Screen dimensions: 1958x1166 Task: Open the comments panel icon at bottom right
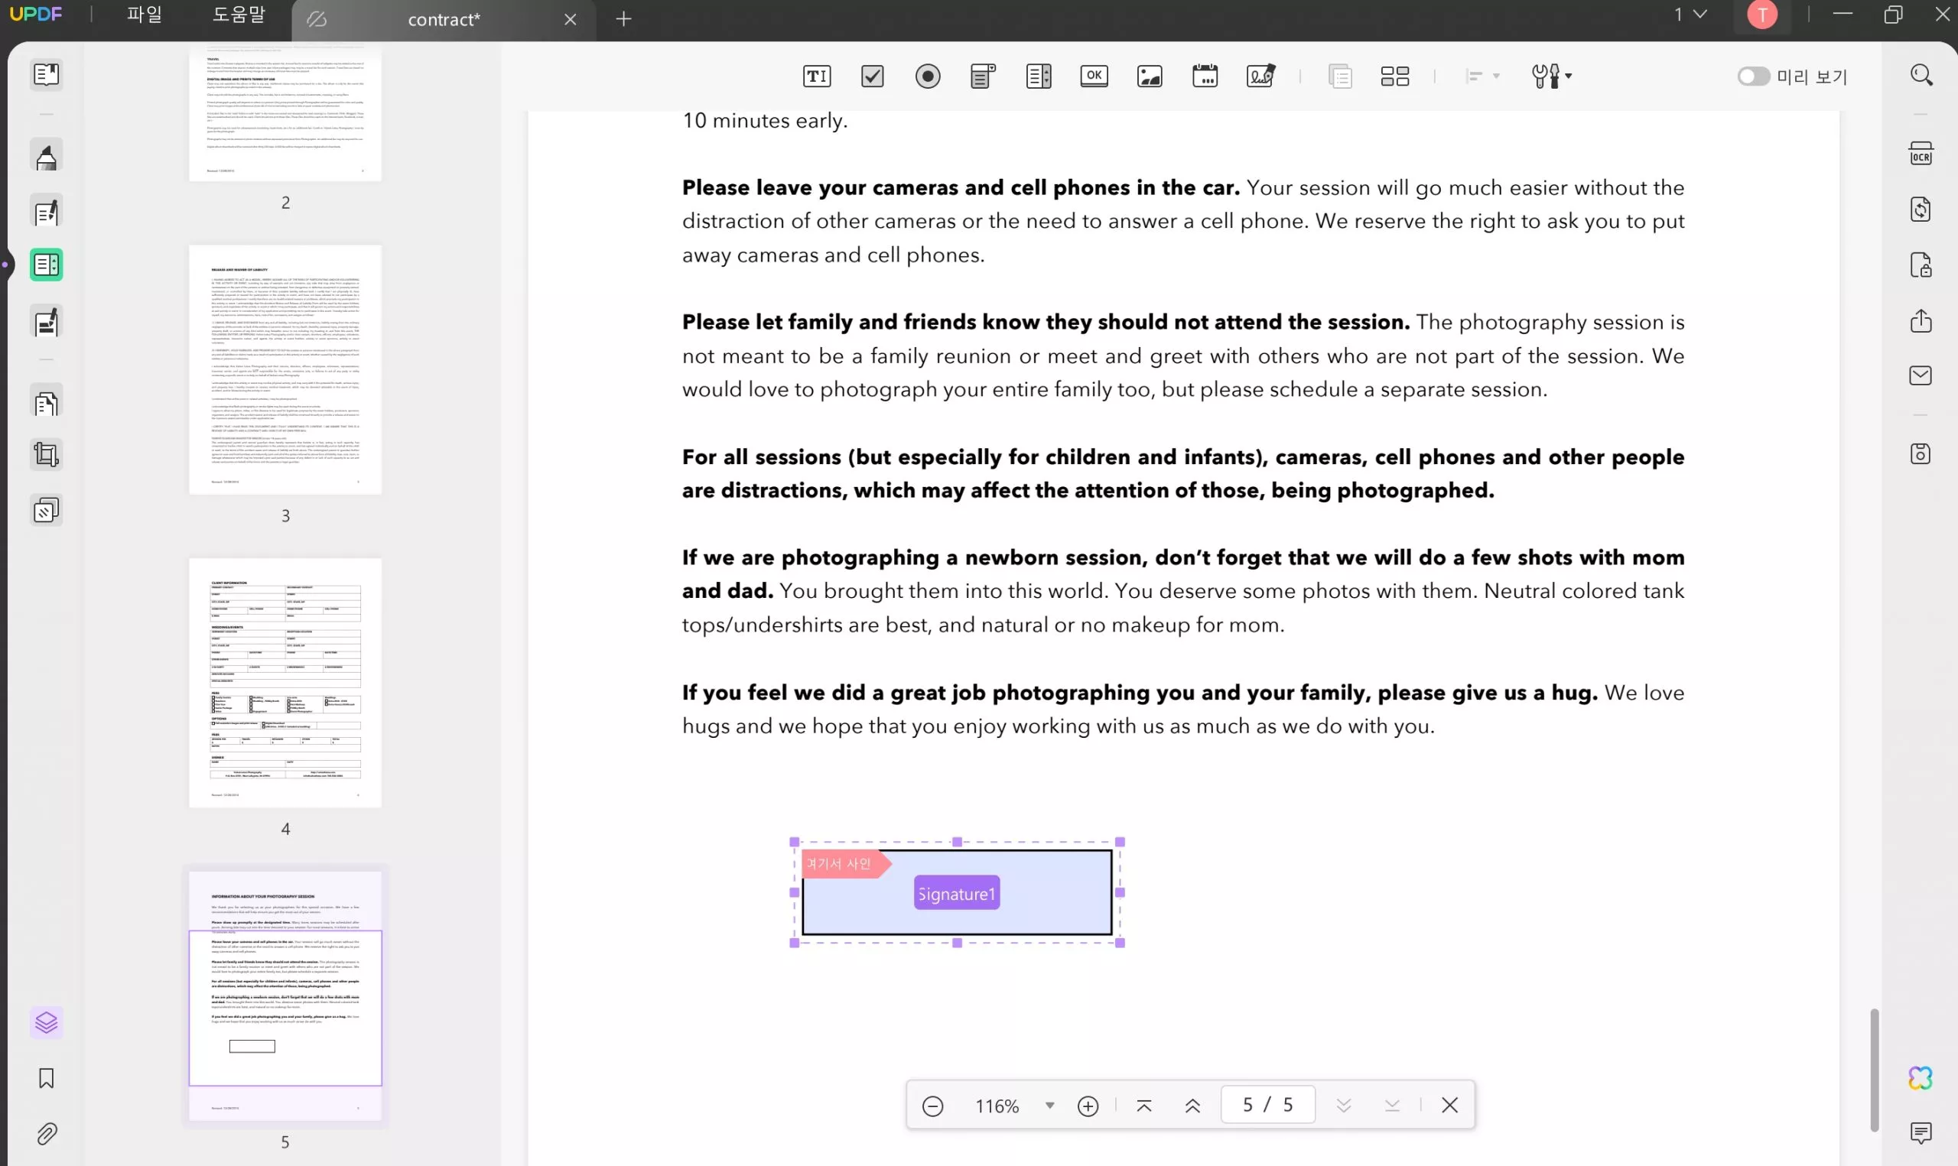click(x=1921, y=1133)
